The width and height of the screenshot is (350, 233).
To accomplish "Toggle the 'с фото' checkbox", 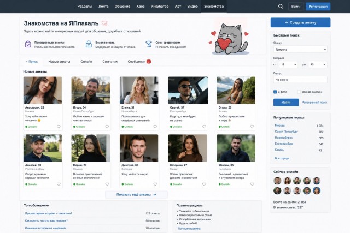I will [275, 92].
